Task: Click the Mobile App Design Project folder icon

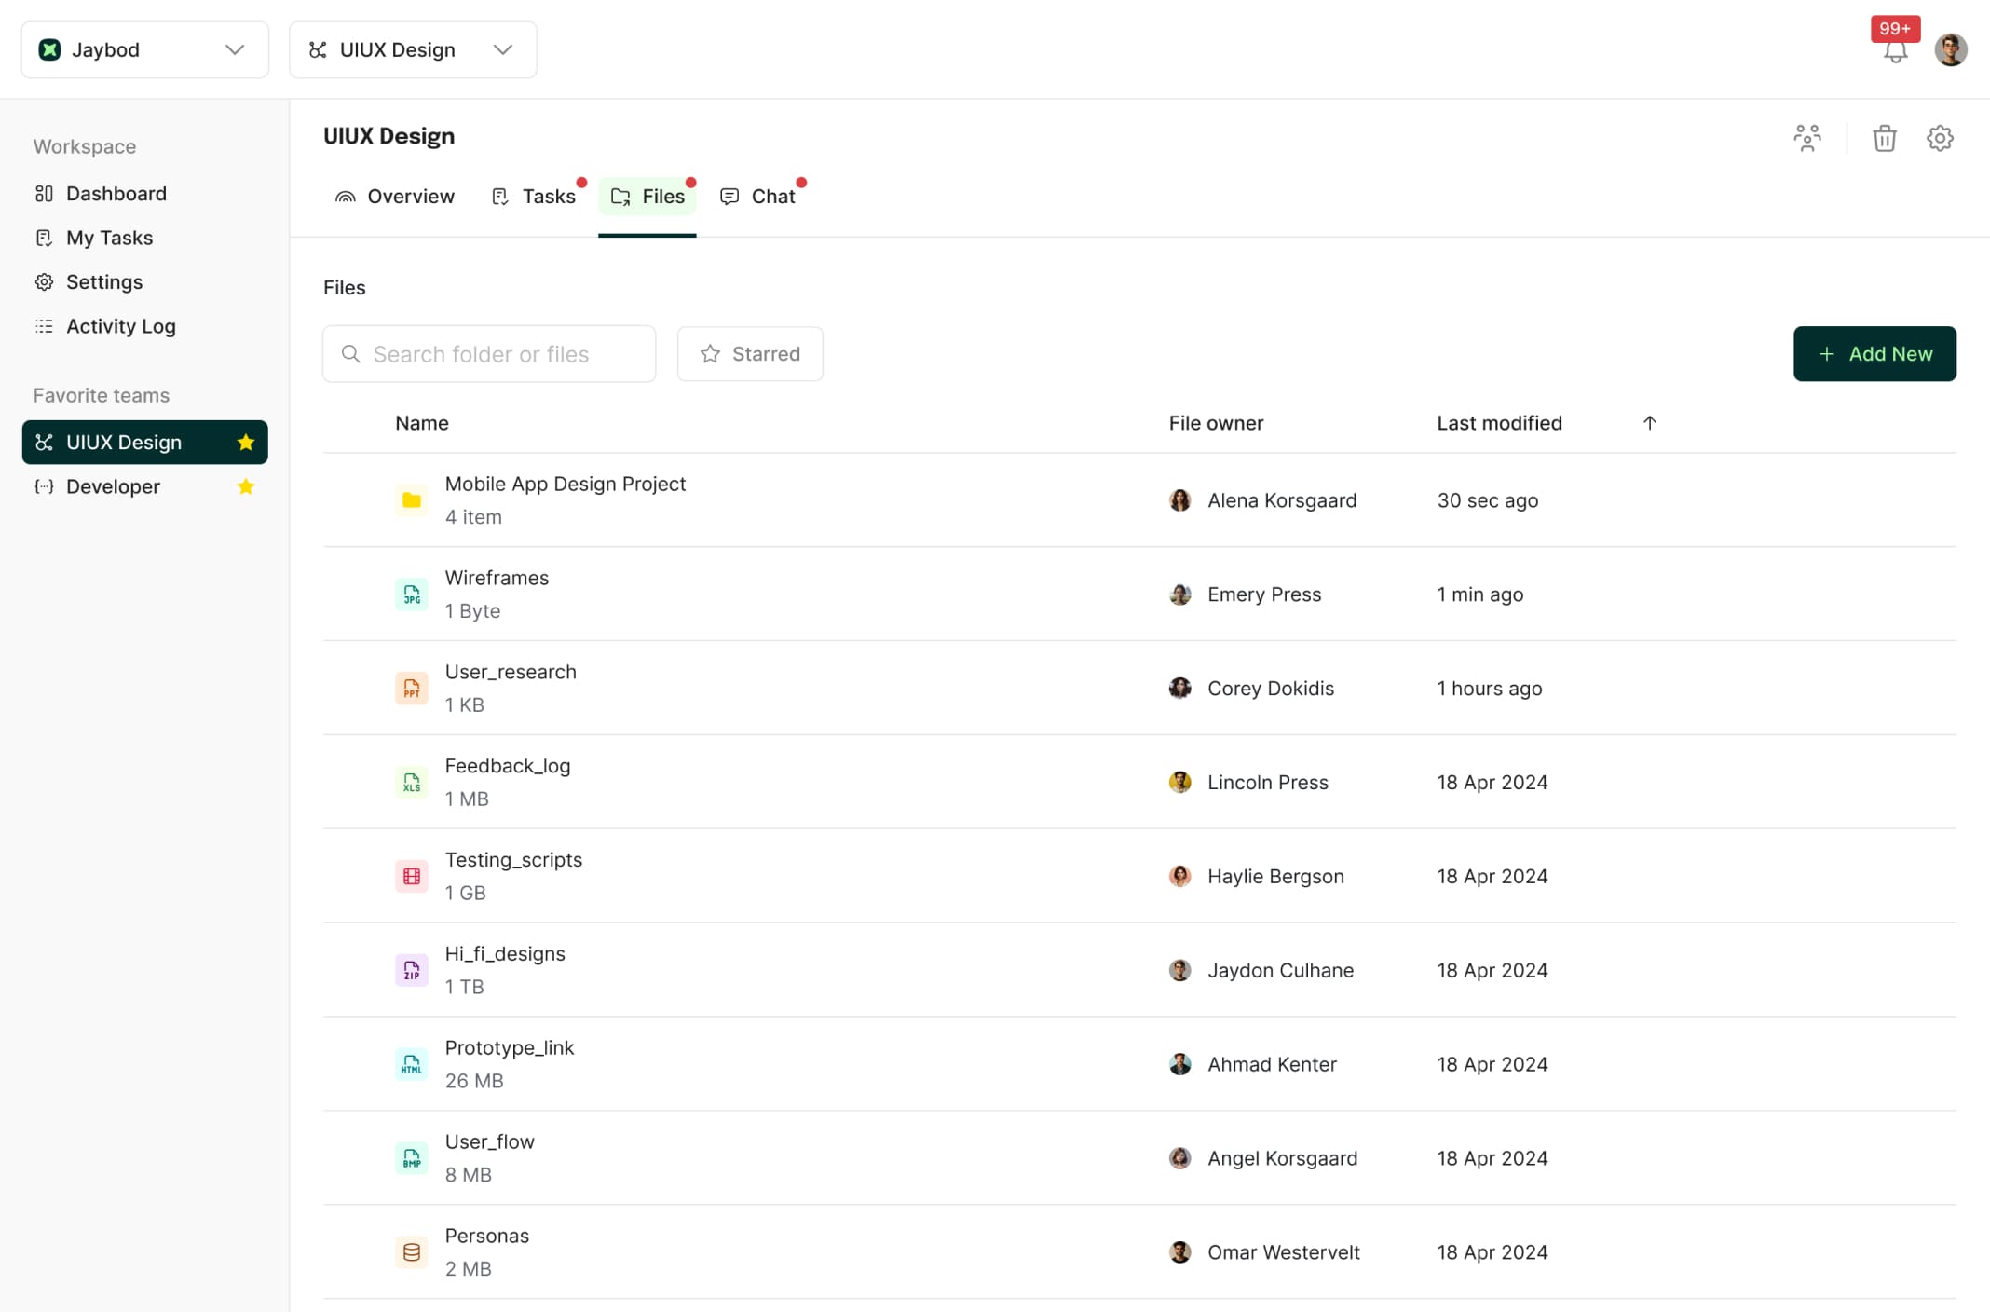Action: (411, 500)
